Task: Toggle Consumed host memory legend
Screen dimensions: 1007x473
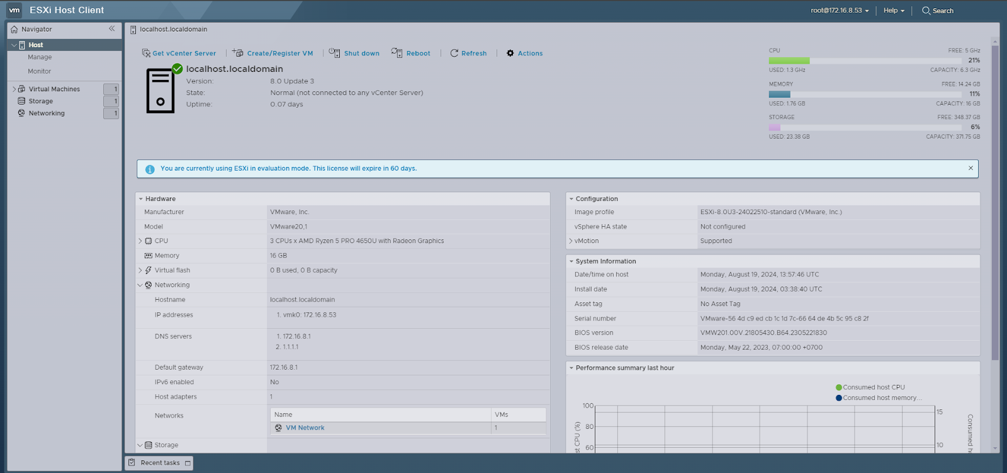Action: (x=879, y=398)
